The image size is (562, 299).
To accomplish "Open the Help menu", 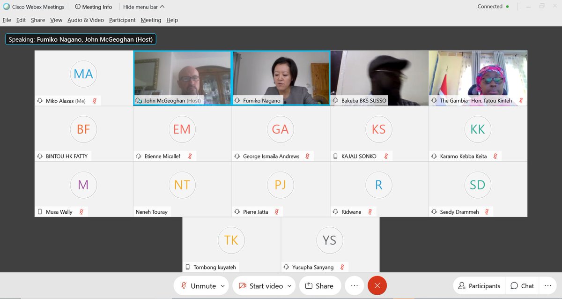I will 172,20.
